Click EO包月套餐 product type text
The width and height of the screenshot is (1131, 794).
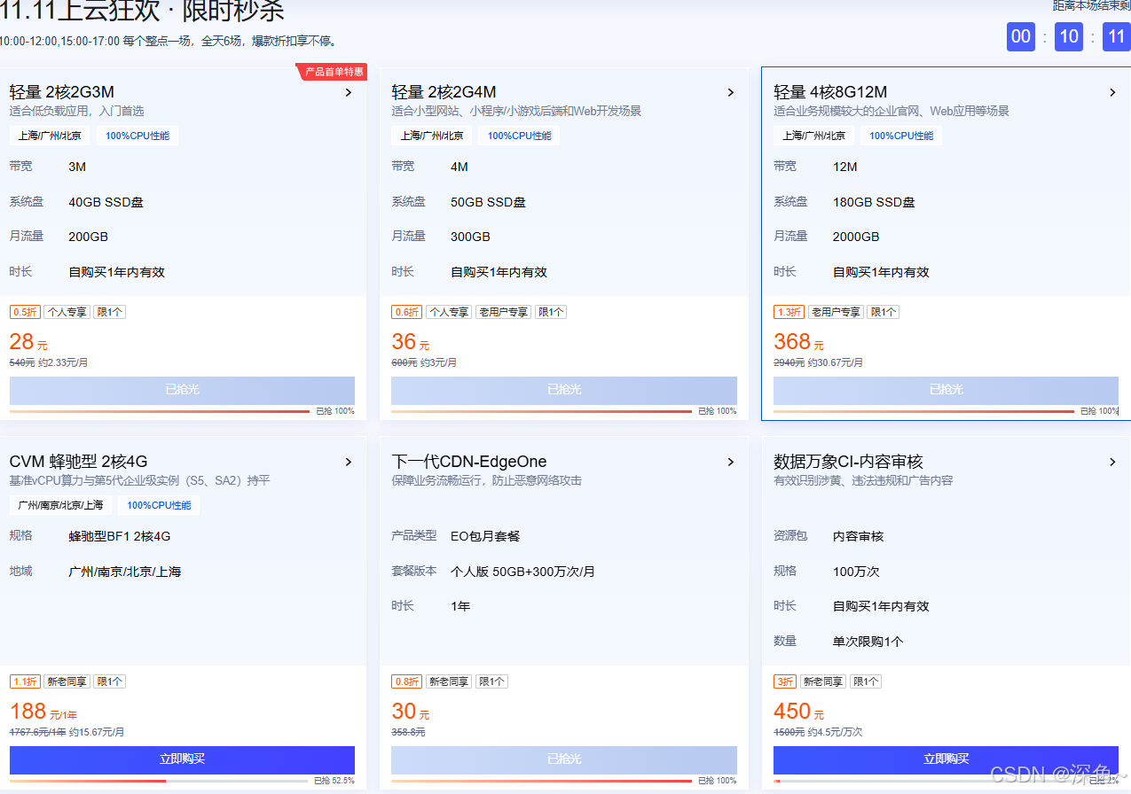click(485, 536)
